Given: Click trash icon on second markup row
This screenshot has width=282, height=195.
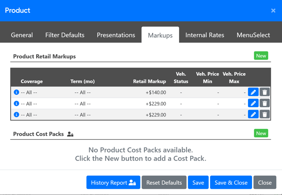Looking at the screenshot, I should (x=264, y=103).
